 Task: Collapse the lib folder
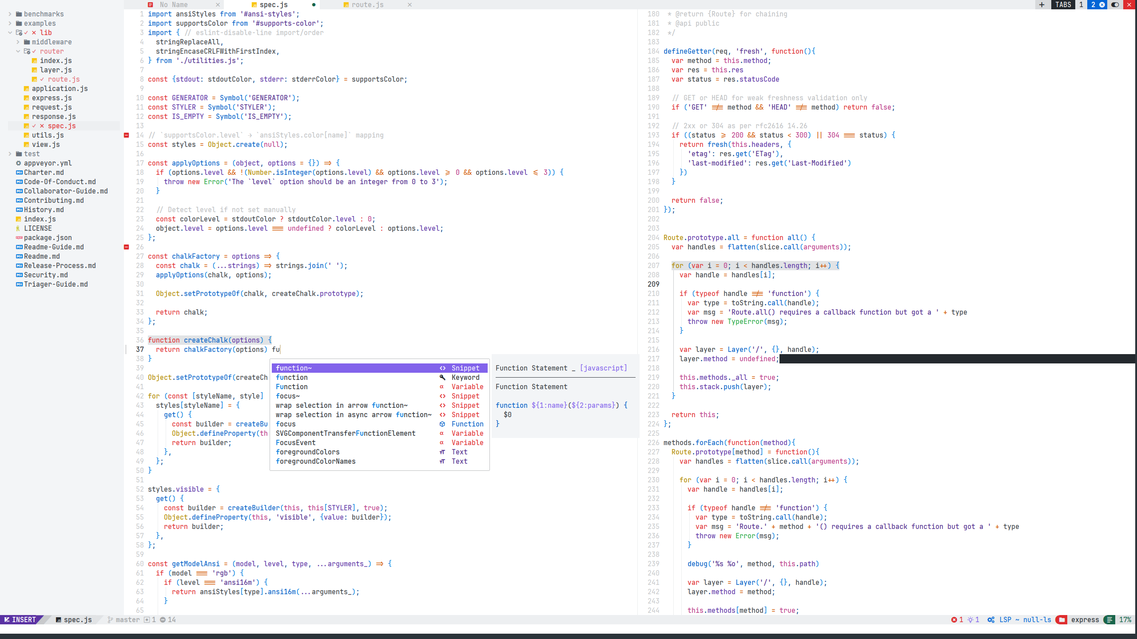[10, 33]
